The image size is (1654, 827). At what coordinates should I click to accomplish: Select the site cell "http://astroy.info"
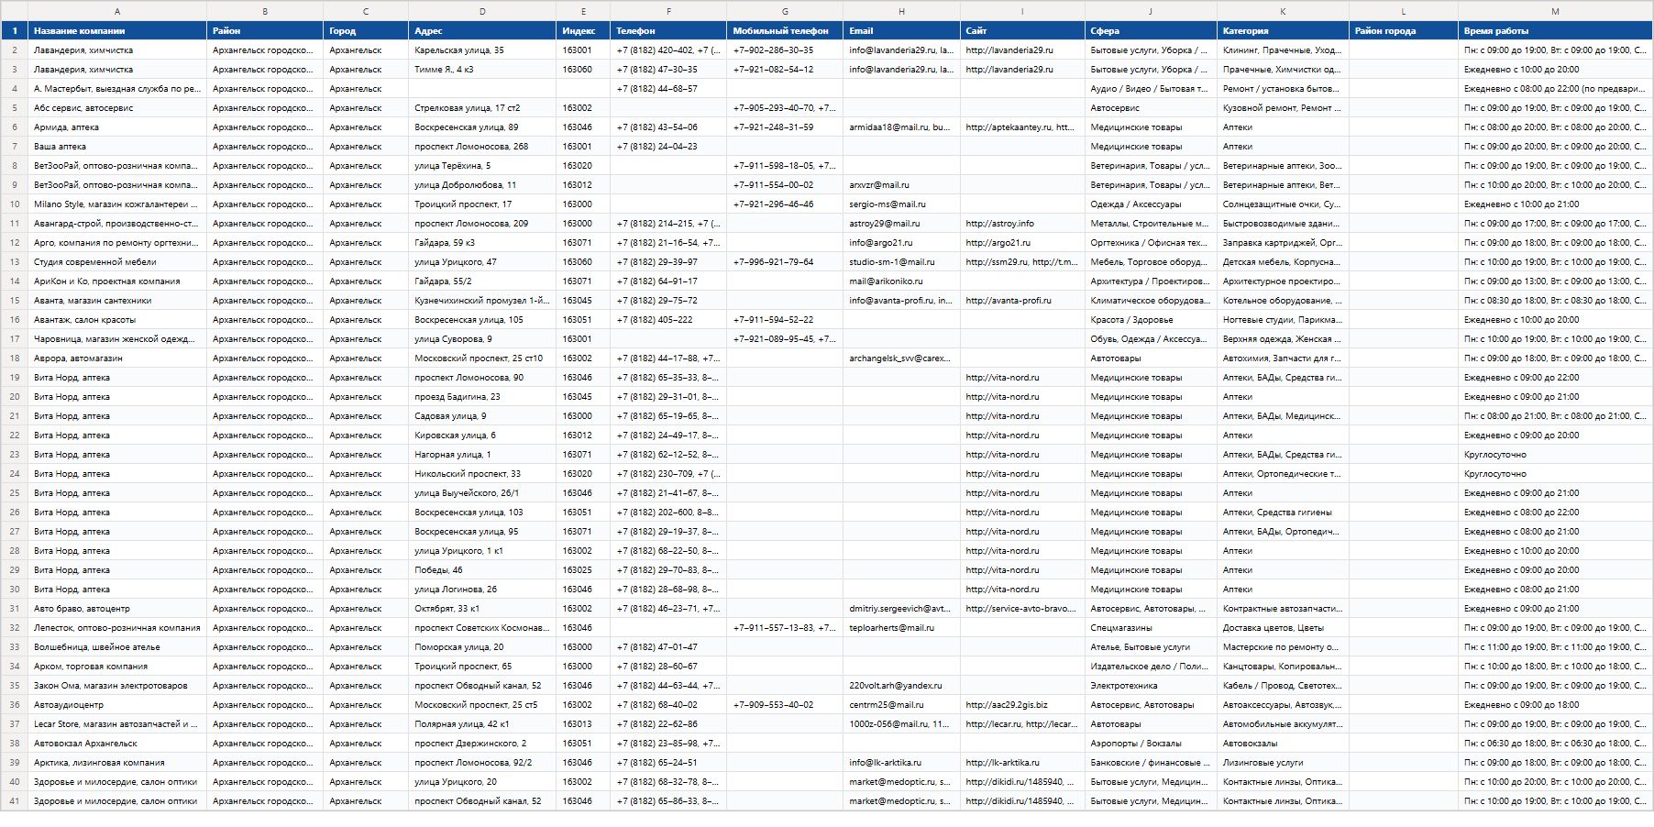1022,224
